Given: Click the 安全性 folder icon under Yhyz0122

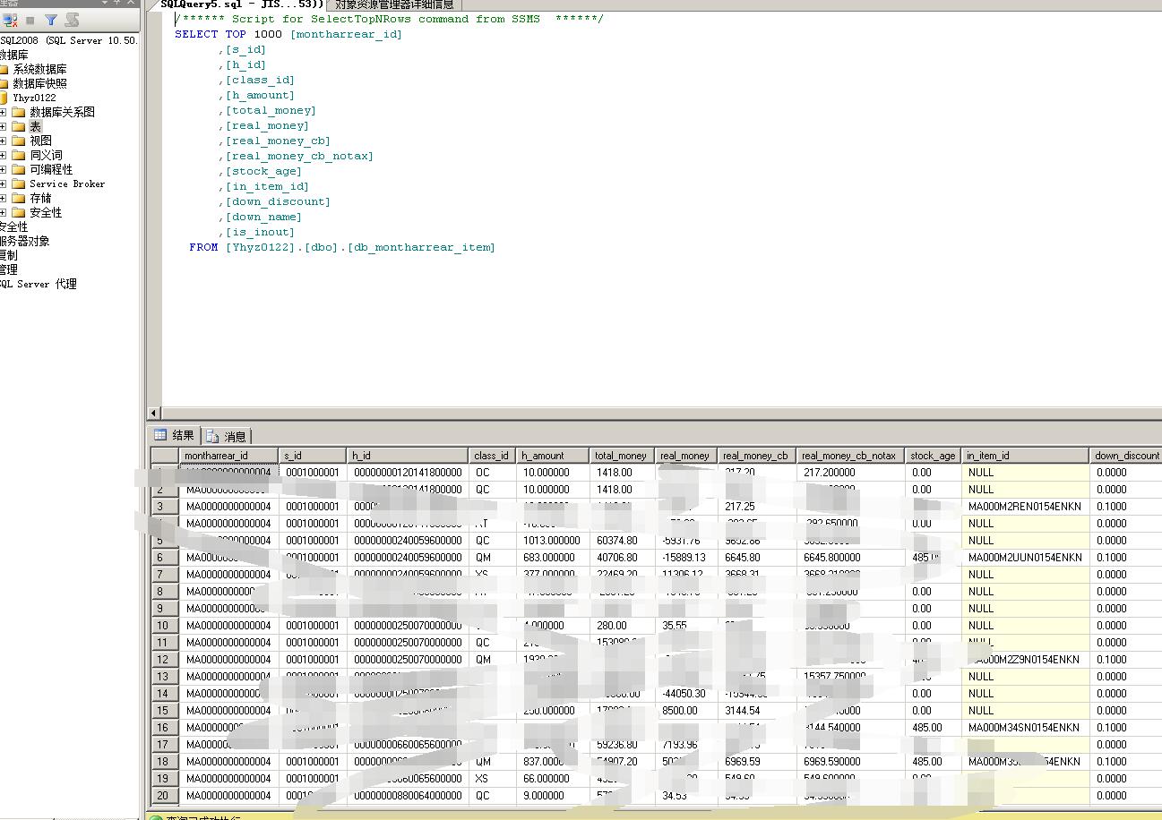Looking at the screenshot, I should (19, 212).
